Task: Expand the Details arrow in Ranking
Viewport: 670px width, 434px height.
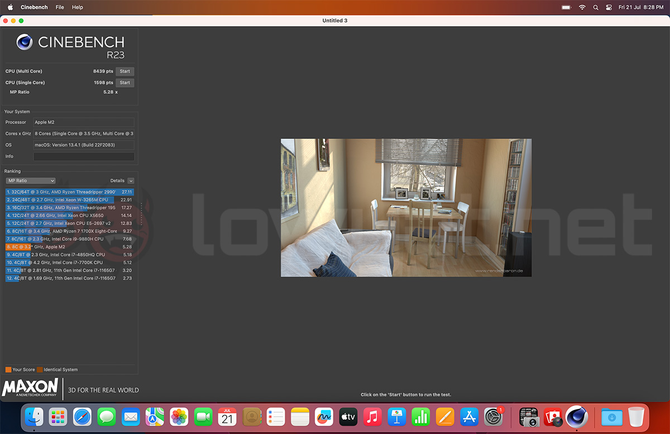Action: coord(131,181)
